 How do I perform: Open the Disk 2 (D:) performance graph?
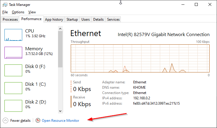13,106
